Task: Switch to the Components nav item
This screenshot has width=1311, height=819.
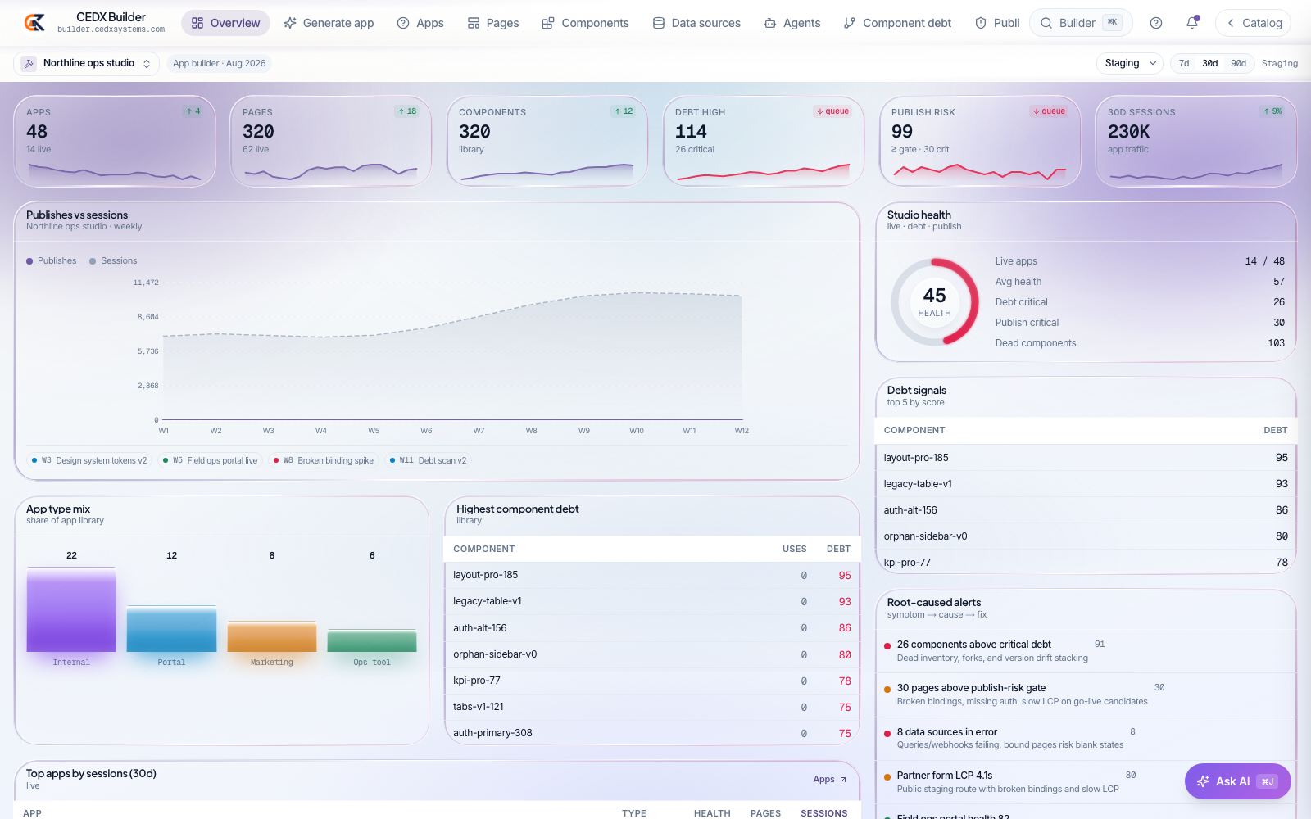Action: (x=585, y=23)
